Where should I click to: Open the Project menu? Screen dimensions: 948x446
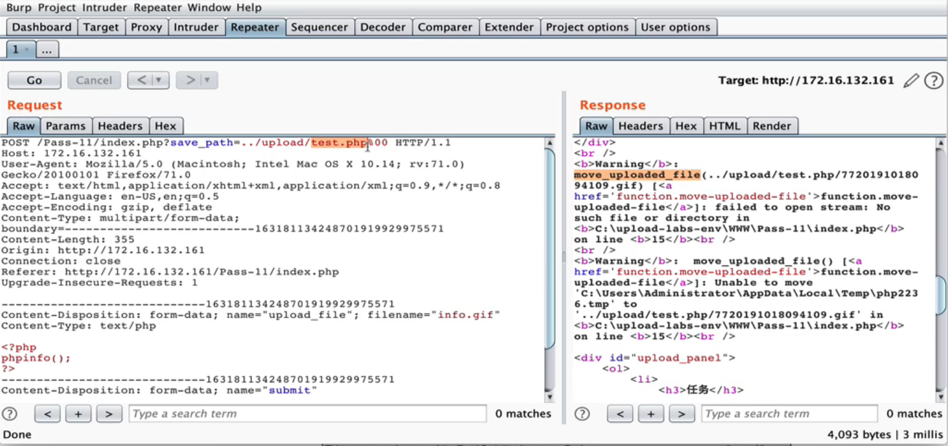click(x=57, y=8)
